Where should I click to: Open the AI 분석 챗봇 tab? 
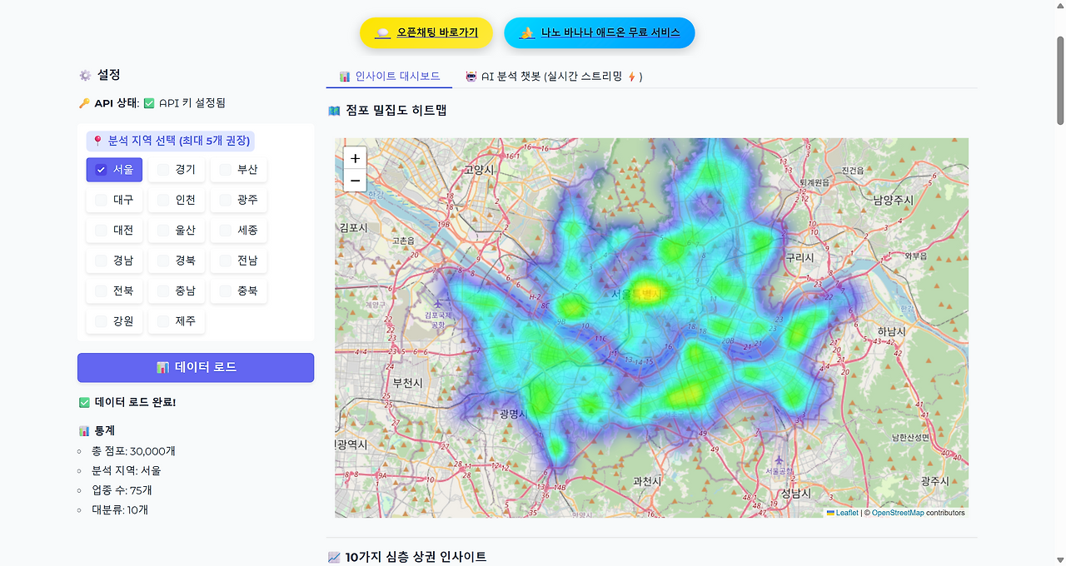click(x=554, y=77)
